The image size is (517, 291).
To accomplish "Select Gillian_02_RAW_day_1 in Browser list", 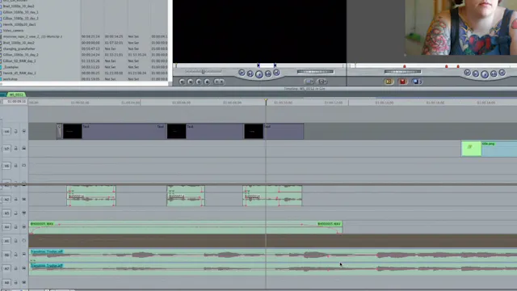I will tap(19, 61).
